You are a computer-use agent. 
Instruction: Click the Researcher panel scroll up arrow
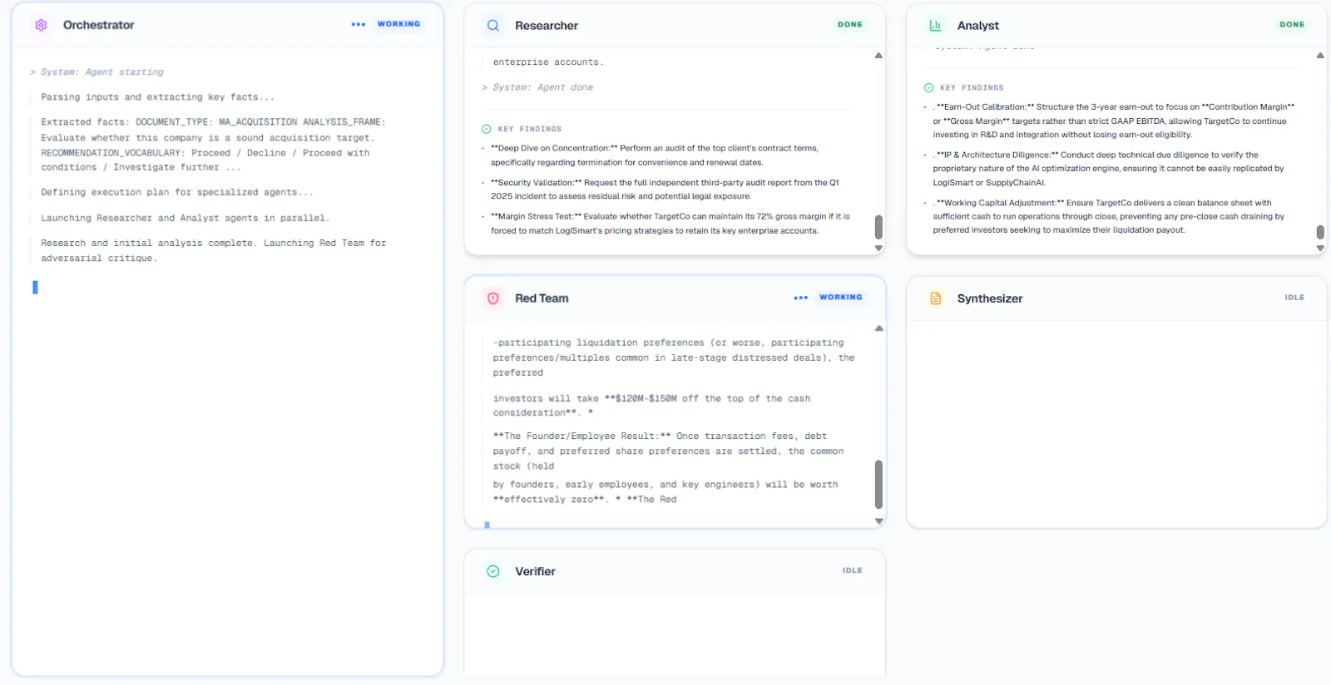878,56
